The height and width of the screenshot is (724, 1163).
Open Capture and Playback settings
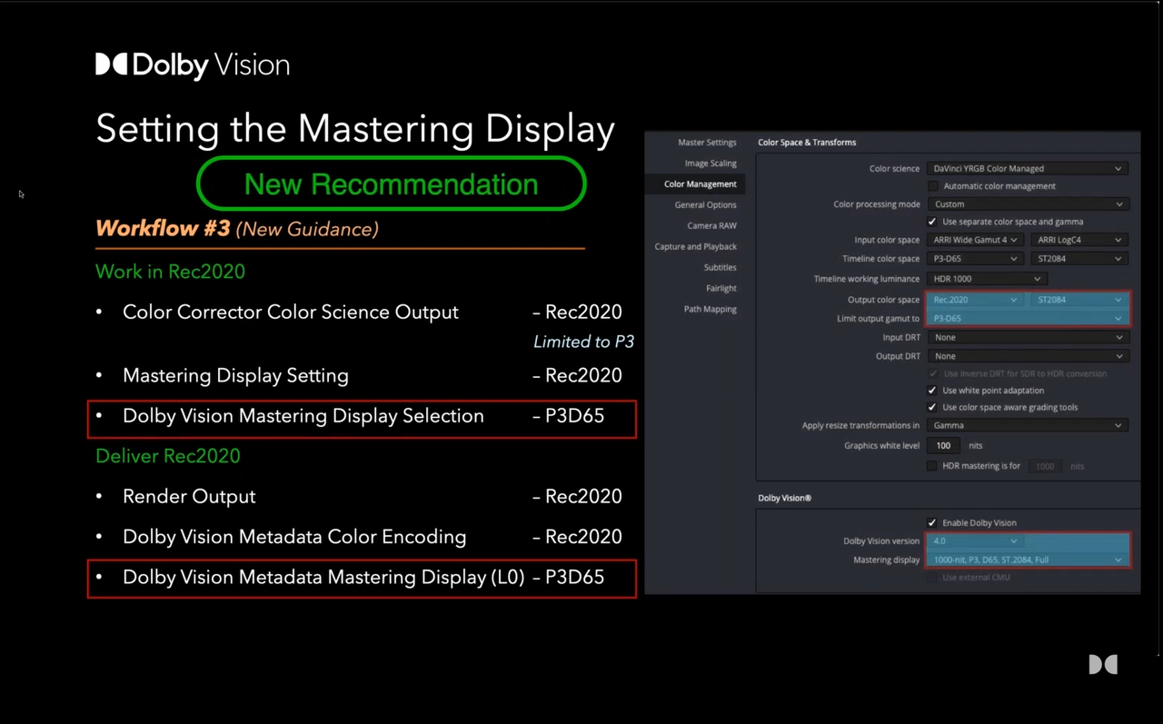(695, 247)
